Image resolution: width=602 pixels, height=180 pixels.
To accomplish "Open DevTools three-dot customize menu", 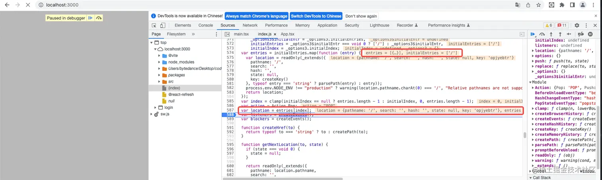I will point(587,25).
